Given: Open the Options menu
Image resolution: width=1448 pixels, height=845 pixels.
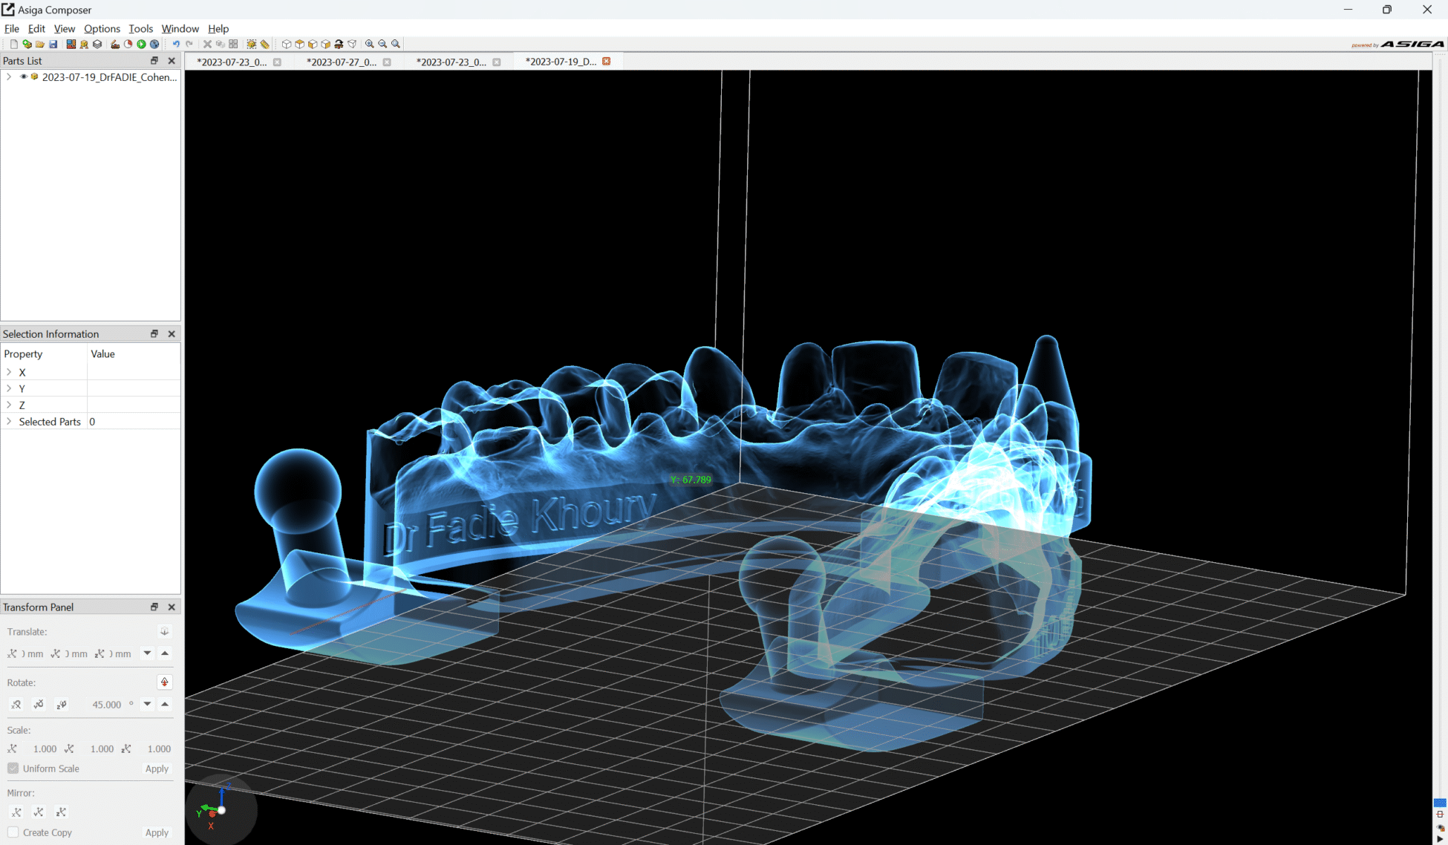Looking at the screenshot, I should click(x=102, y=28).
